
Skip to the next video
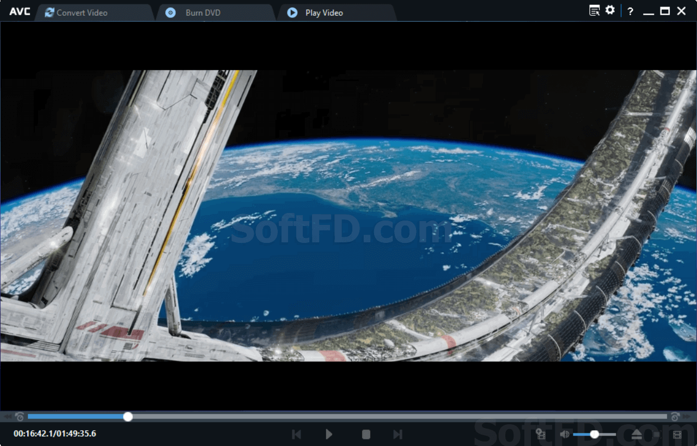pos(398,434)
